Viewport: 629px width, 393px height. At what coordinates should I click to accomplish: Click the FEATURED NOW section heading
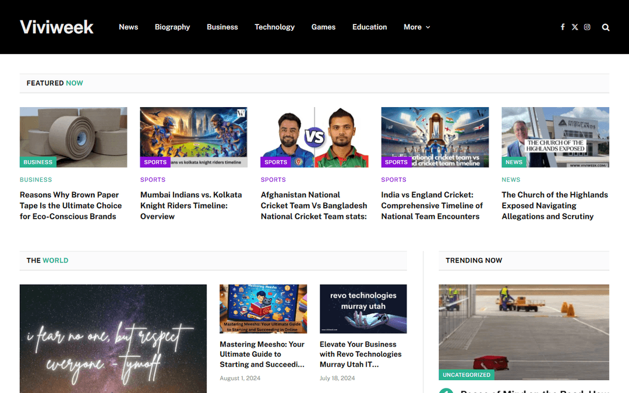(x=55, y=83)
